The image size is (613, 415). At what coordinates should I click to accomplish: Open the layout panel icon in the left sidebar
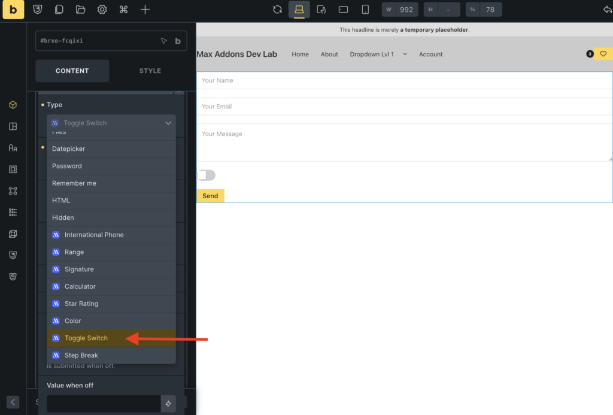tap(13, 126)
